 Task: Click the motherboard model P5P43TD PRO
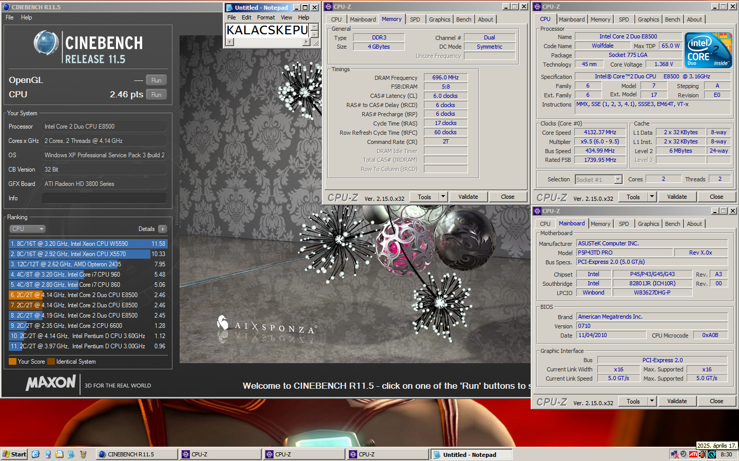pyautogui.click(x=625, y=253)
